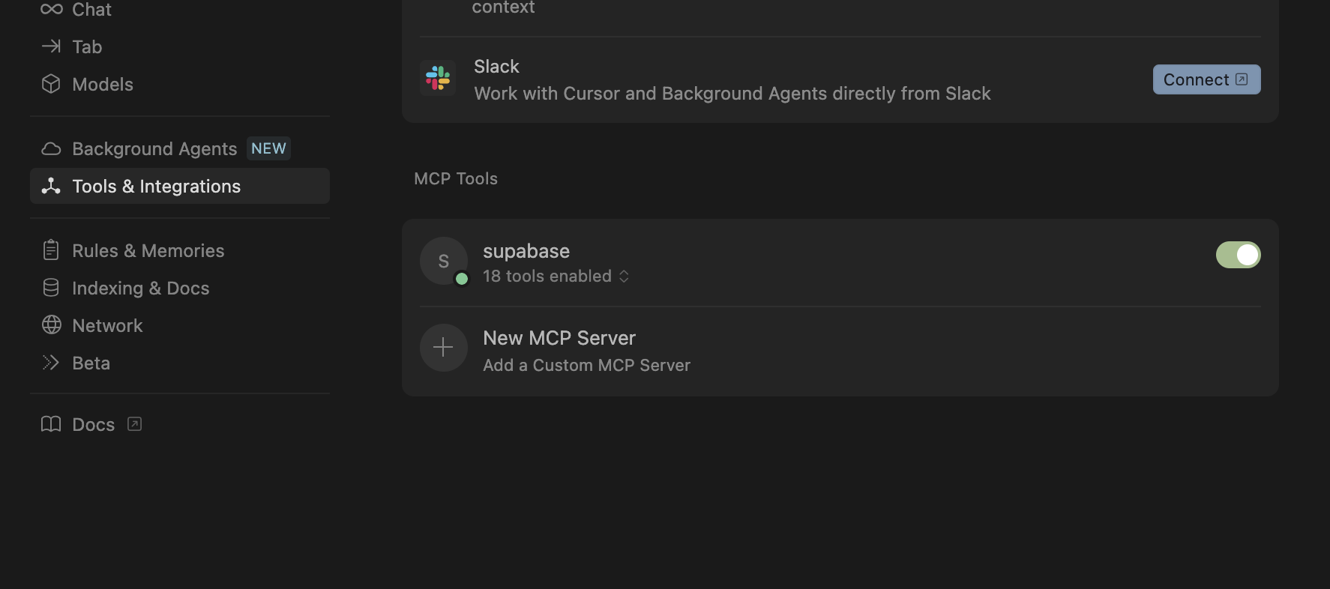Click the Rules & Memories clipboard icon
Viewport: 1330px width, 589px height.
51,250
